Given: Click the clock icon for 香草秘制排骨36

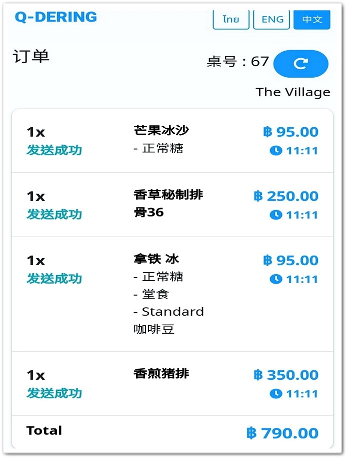Looking at the screenshot, I should click(x=276, y=214).
